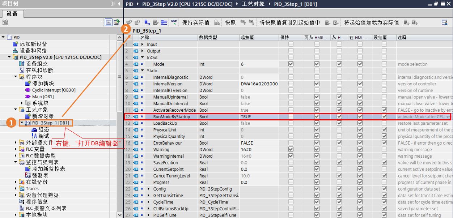This screenshot has width=453, height=218.
Task: Toggle 保持 checkbox in the WarningInternal row
Action: 291,156
